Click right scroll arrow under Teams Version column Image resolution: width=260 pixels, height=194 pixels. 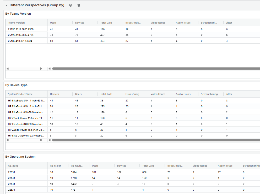(41, 69)
